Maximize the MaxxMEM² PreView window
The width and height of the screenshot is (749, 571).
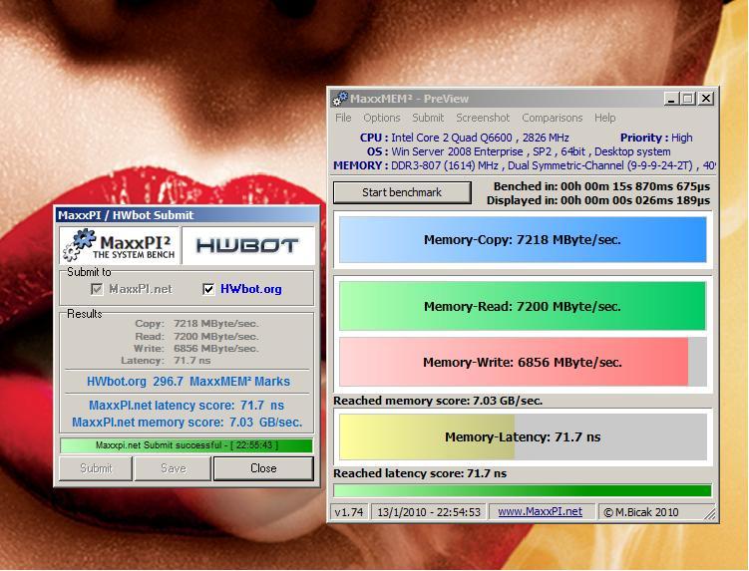(688, 99)
